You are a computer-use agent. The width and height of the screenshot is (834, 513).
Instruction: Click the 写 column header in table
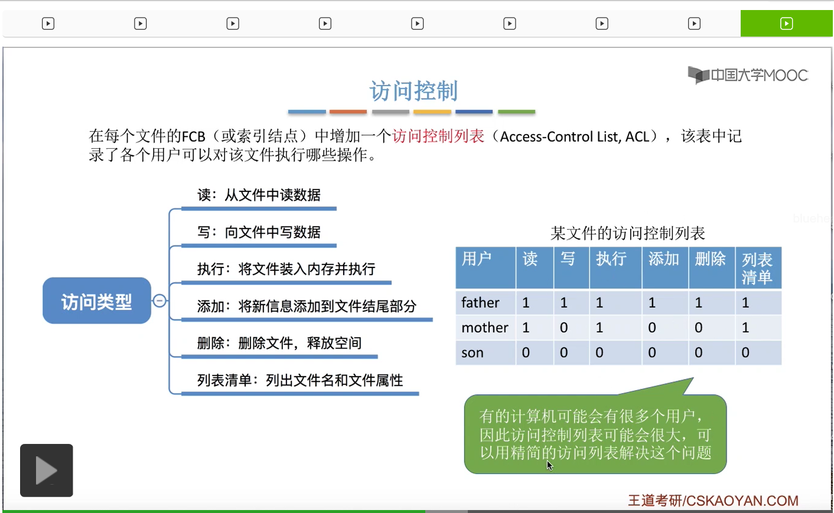click(572, 268)
